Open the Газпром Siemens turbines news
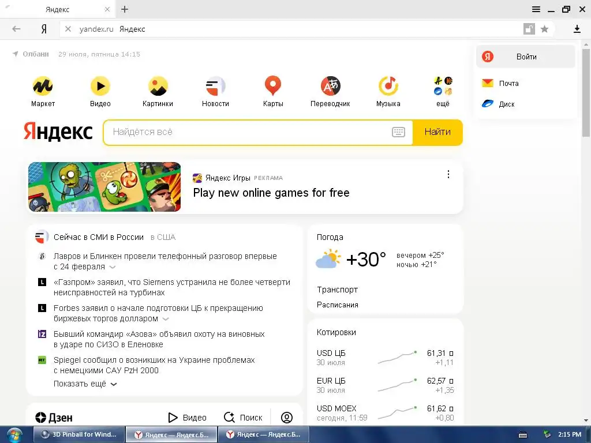This screenshot has height=443, width=591. 172,287
